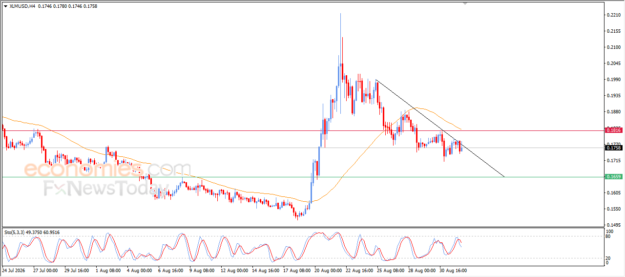Select the black descending trendline
The image size is (625, 277).
(x=439, y=128)
